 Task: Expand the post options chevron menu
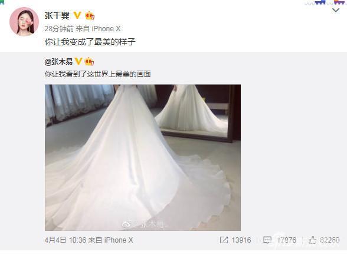tap(336, 11)
